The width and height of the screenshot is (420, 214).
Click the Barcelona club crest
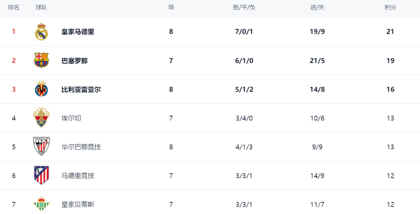(x=42, y=60)
